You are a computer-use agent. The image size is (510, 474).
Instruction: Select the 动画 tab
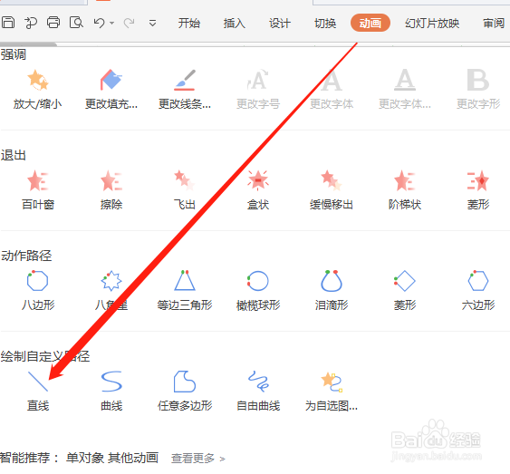click(370, 23)
